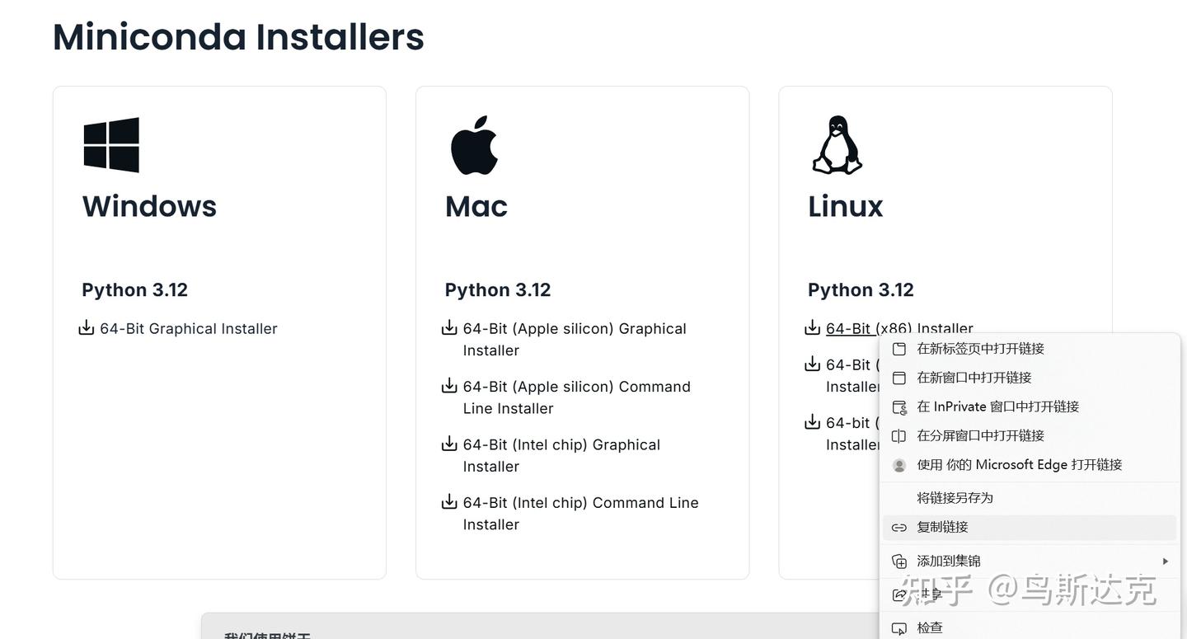Click the Windows logo icon

[111, 144]
